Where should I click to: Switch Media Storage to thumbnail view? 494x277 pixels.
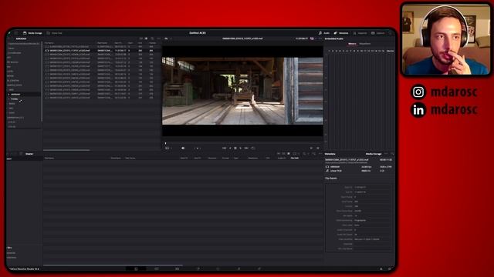click(x=140, y=38)
